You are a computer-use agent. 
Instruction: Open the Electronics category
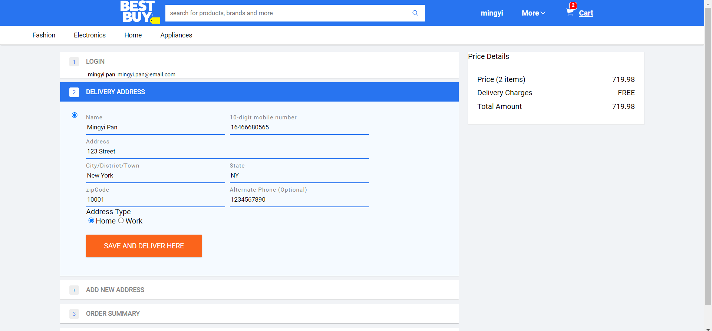pos(90,35)
